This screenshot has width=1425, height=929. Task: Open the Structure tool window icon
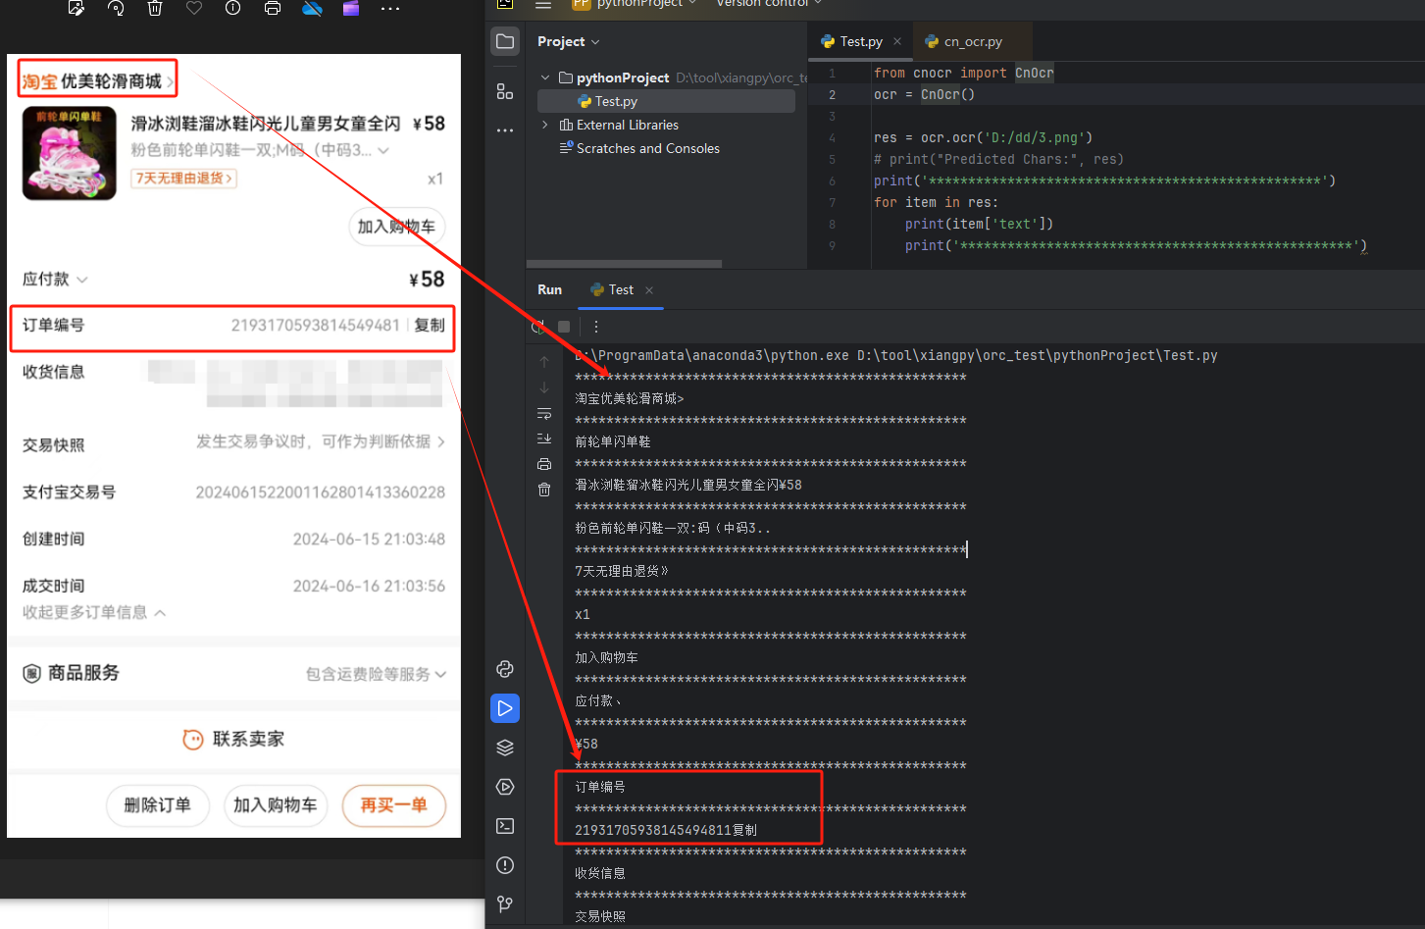coord(505,91)
